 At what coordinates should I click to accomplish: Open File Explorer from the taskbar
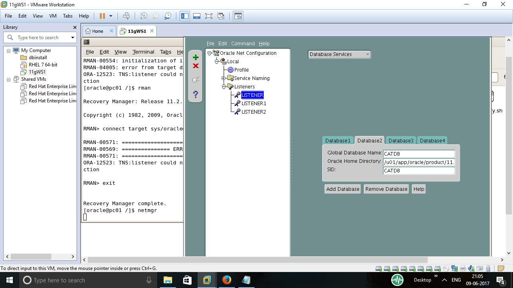coord(168,280)
